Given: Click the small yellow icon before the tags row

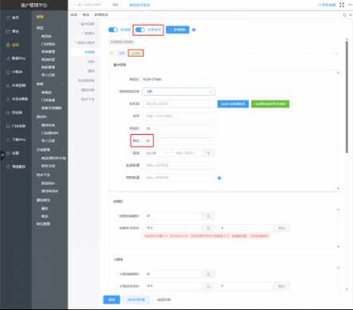Looking at the screenshot, I should (112, 53).
